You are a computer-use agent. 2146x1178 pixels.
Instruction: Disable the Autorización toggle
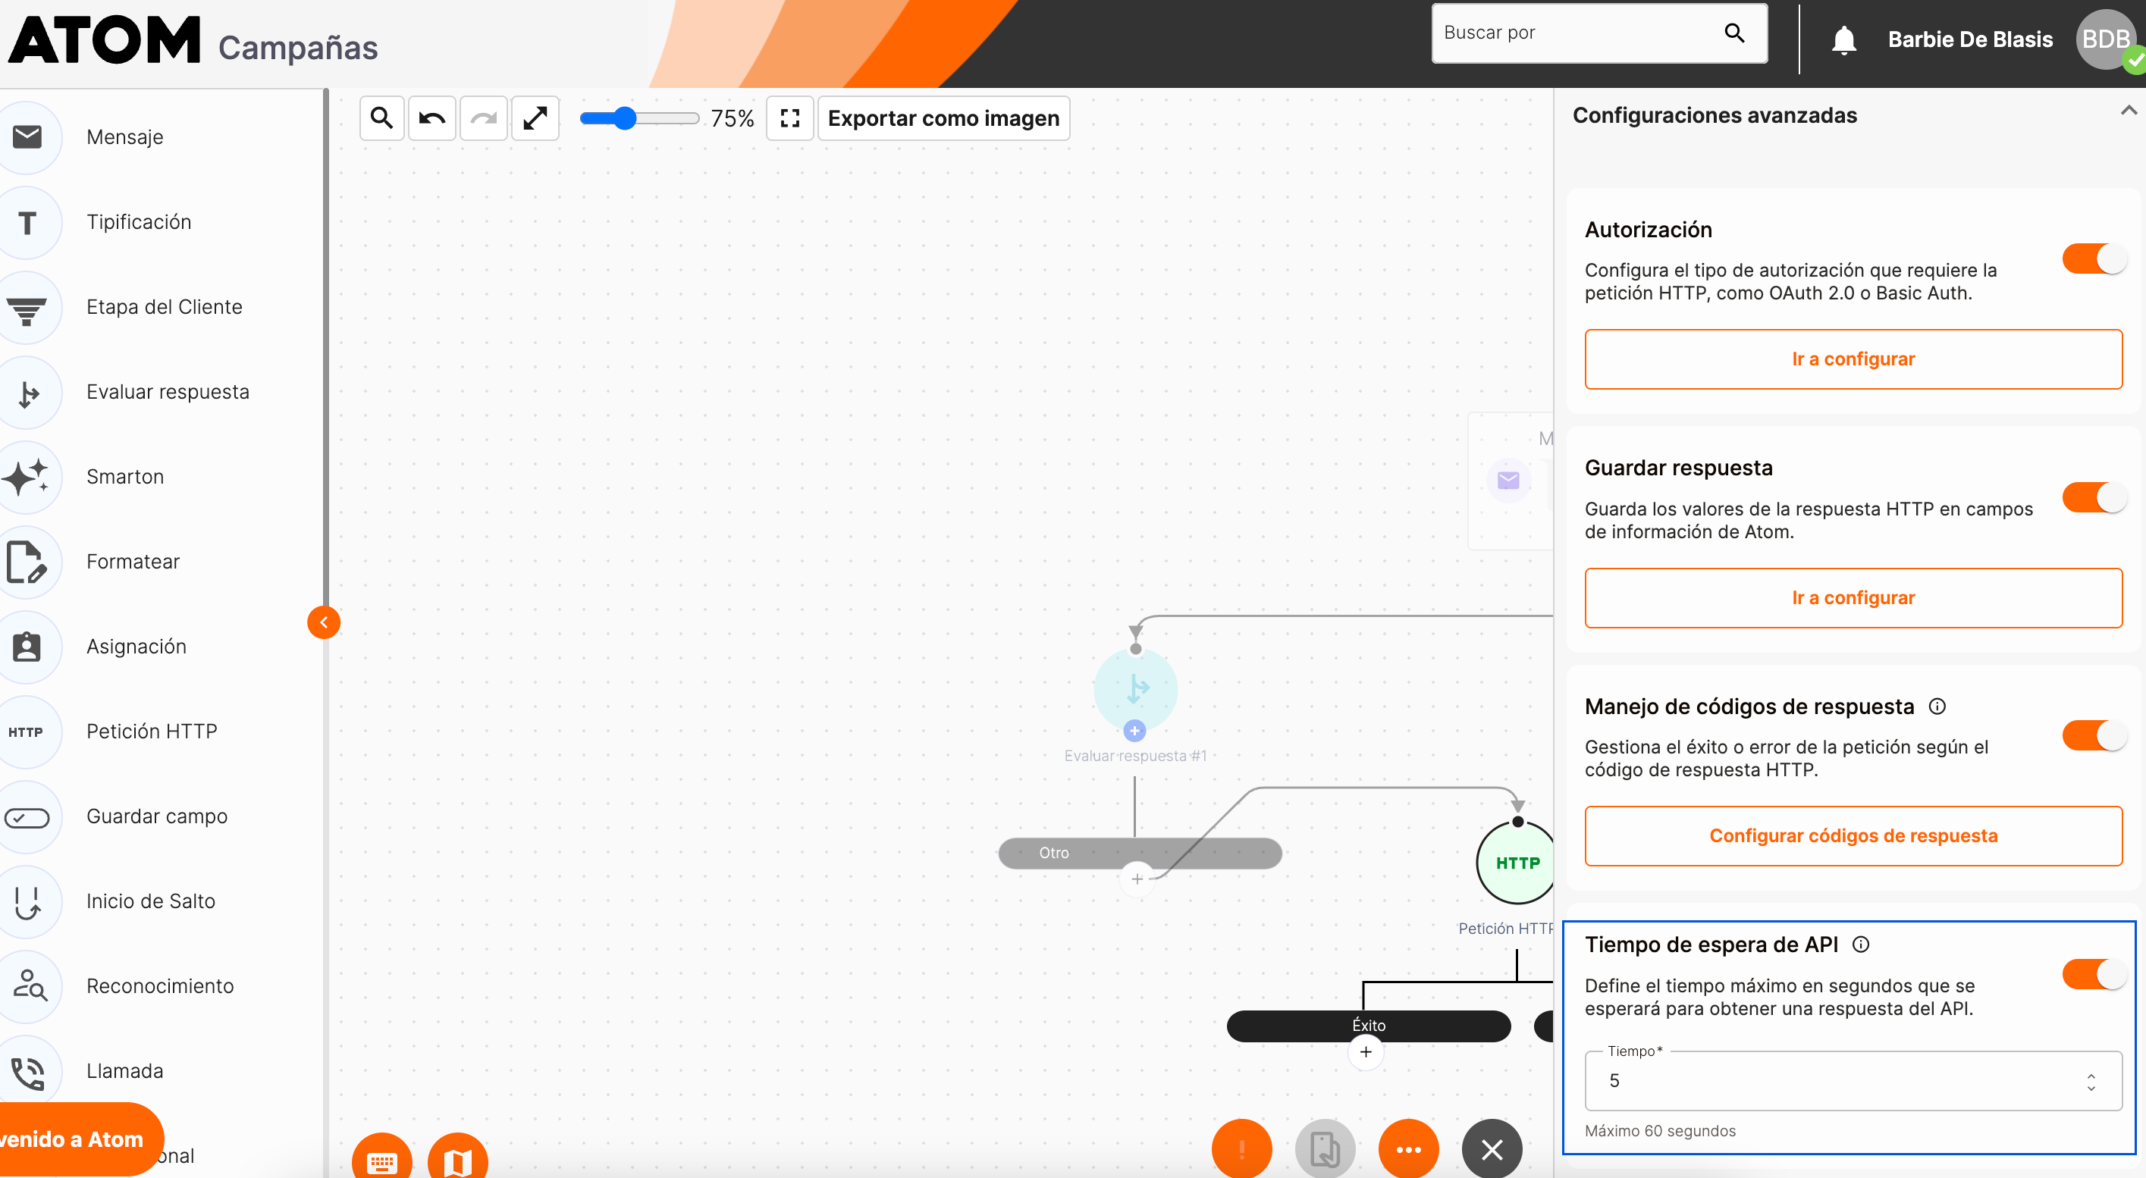(2094, 259)
